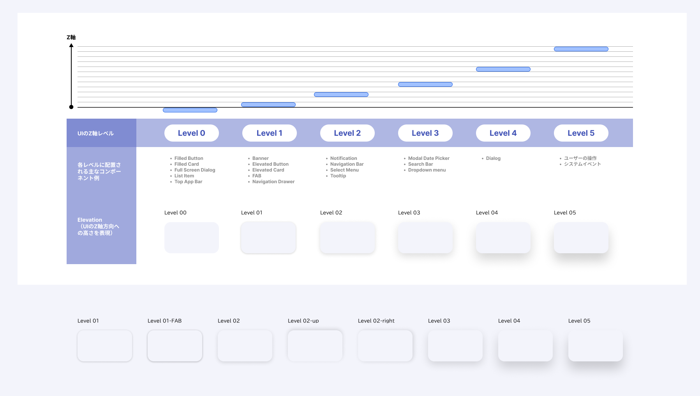Click the システムイベント bullet item

582,164
